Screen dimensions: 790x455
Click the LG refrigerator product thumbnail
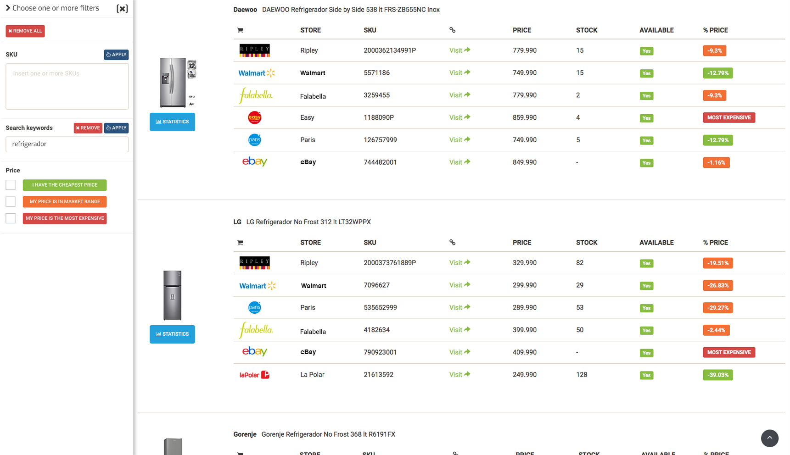coord(173,295)
